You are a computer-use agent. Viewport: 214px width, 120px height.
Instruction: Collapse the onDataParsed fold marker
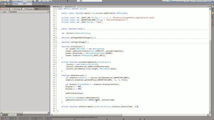(56, 75)
